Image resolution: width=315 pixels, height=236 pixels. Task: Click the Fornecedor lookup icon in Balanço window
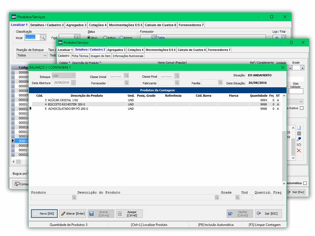[126, 83]
